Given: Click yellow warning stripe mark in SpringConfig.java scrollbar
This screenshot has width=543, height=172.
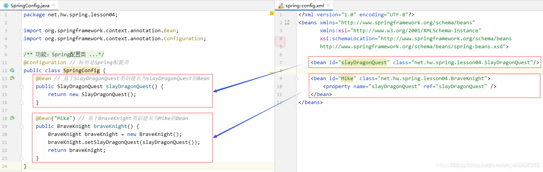Looking at the screenshot, I should (272, 73).
